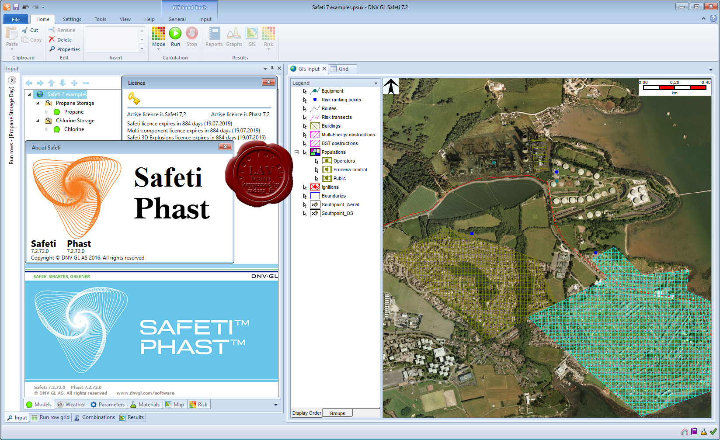The image size is (720, 440).
Task: Toggle Equipment layer selectability arrow in legend
Action: 305,91
